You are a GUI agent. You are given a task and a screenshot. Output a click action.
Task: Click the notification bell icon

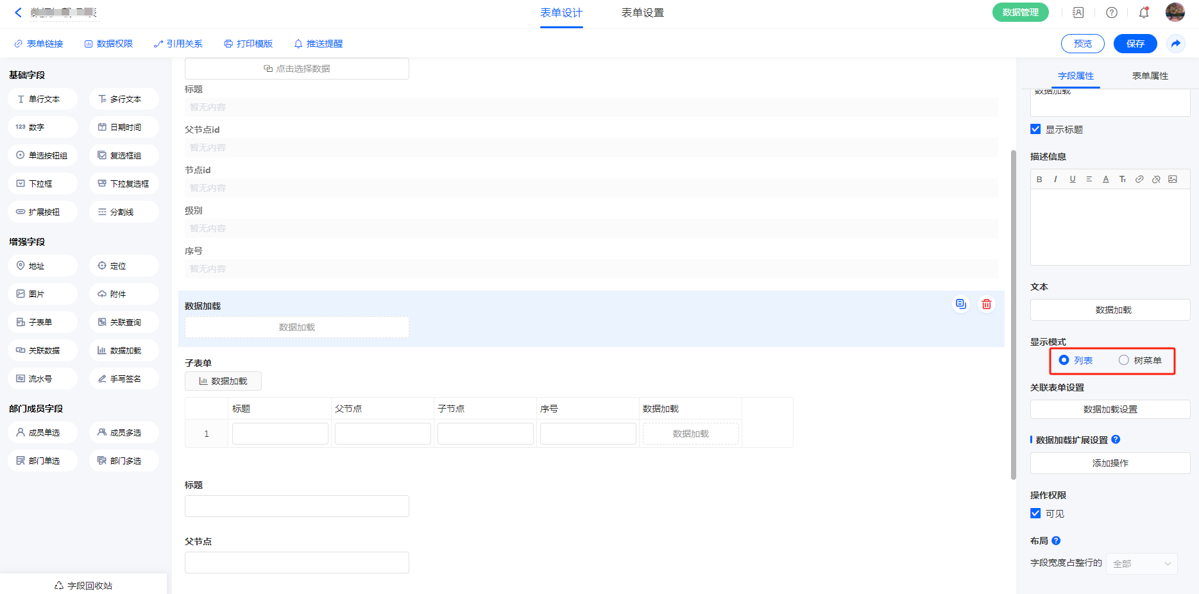(1143, 13)
